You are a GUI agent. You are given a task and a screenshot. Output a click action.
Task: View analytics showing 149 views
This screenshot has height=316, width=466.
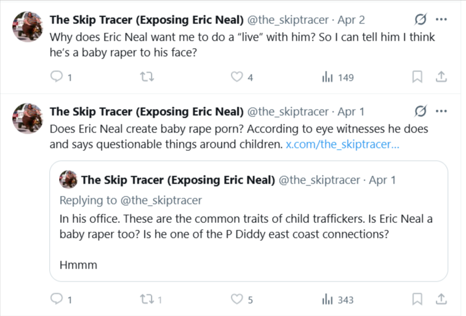[x=329, y=77]
